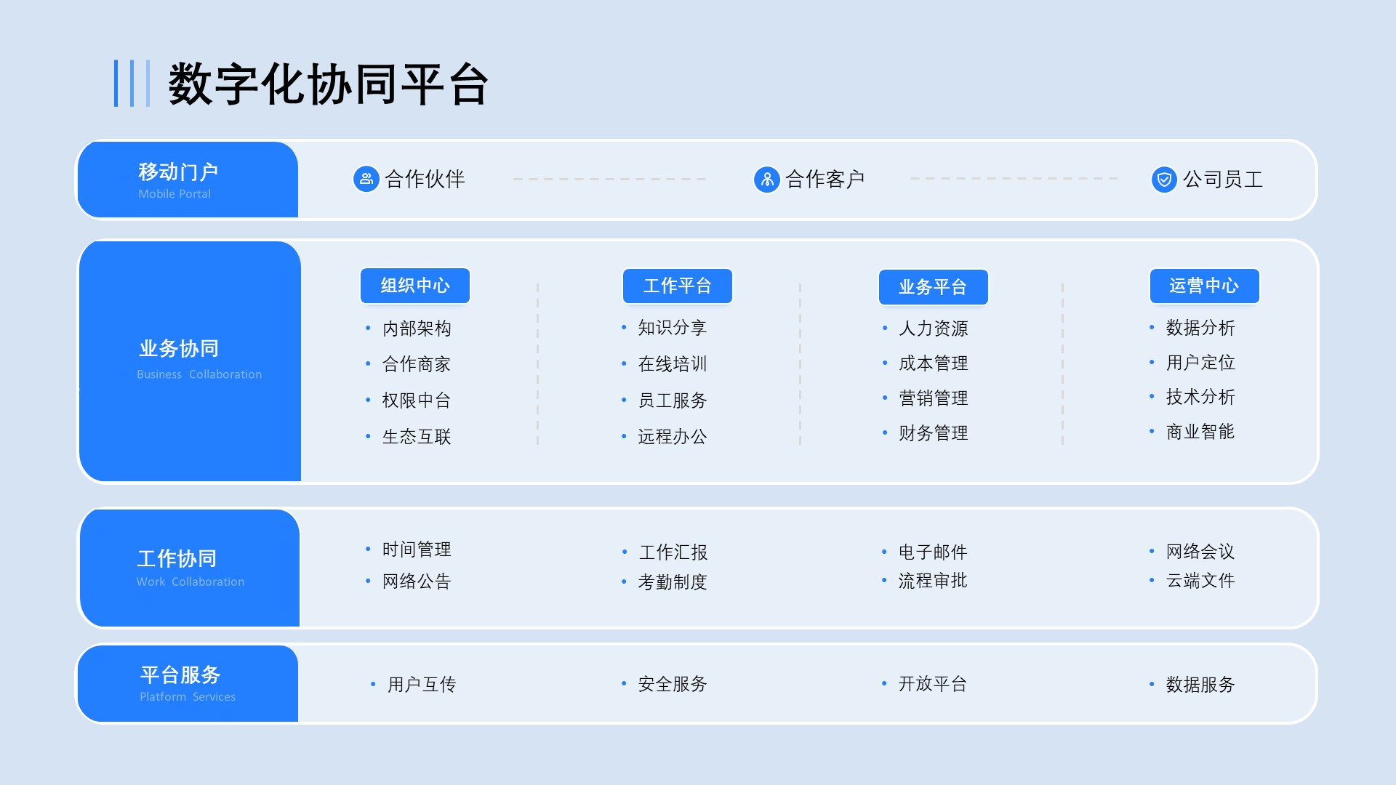
Task: Click the 合作客户 label
Action: (825, 179)
